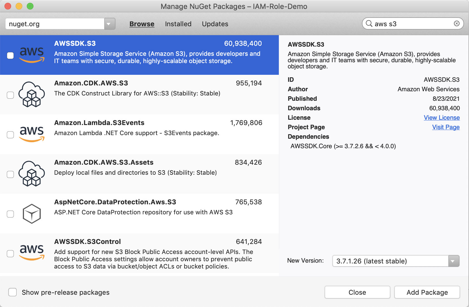The height and width of the screenshot is (307, 469).
Task: Open the View License link
Action: (442, 118)
